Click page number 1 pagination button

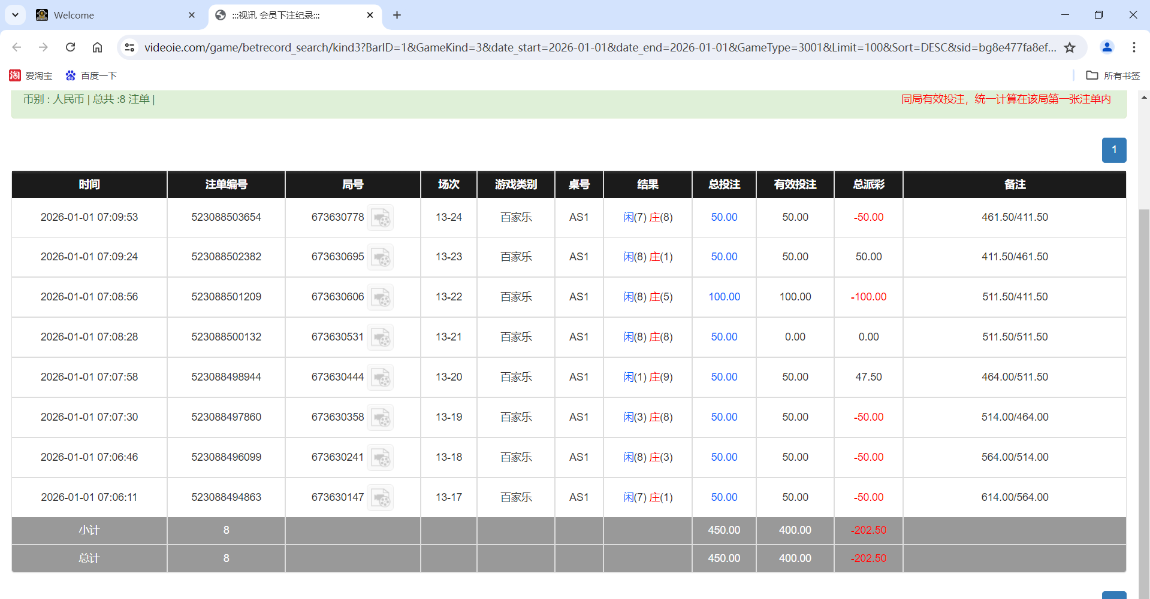coord(1113,150)
